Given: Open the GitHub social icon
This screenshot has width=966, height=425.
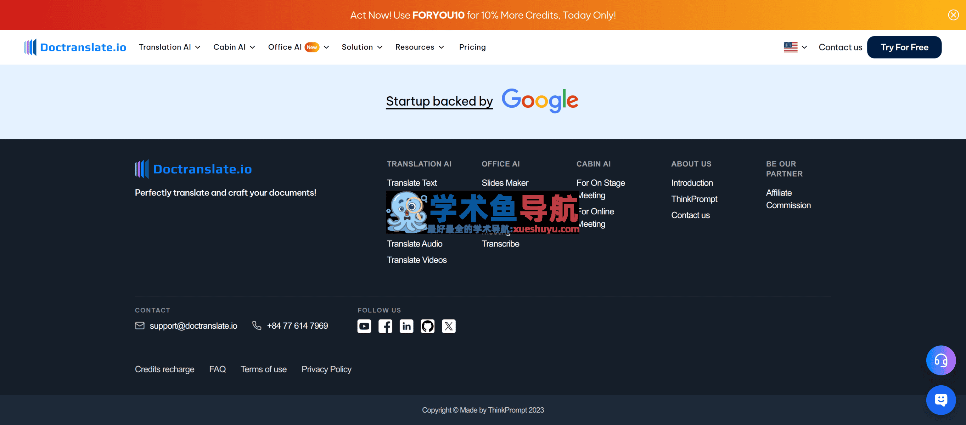Looking at the screenshot, I should coord(427,326).
